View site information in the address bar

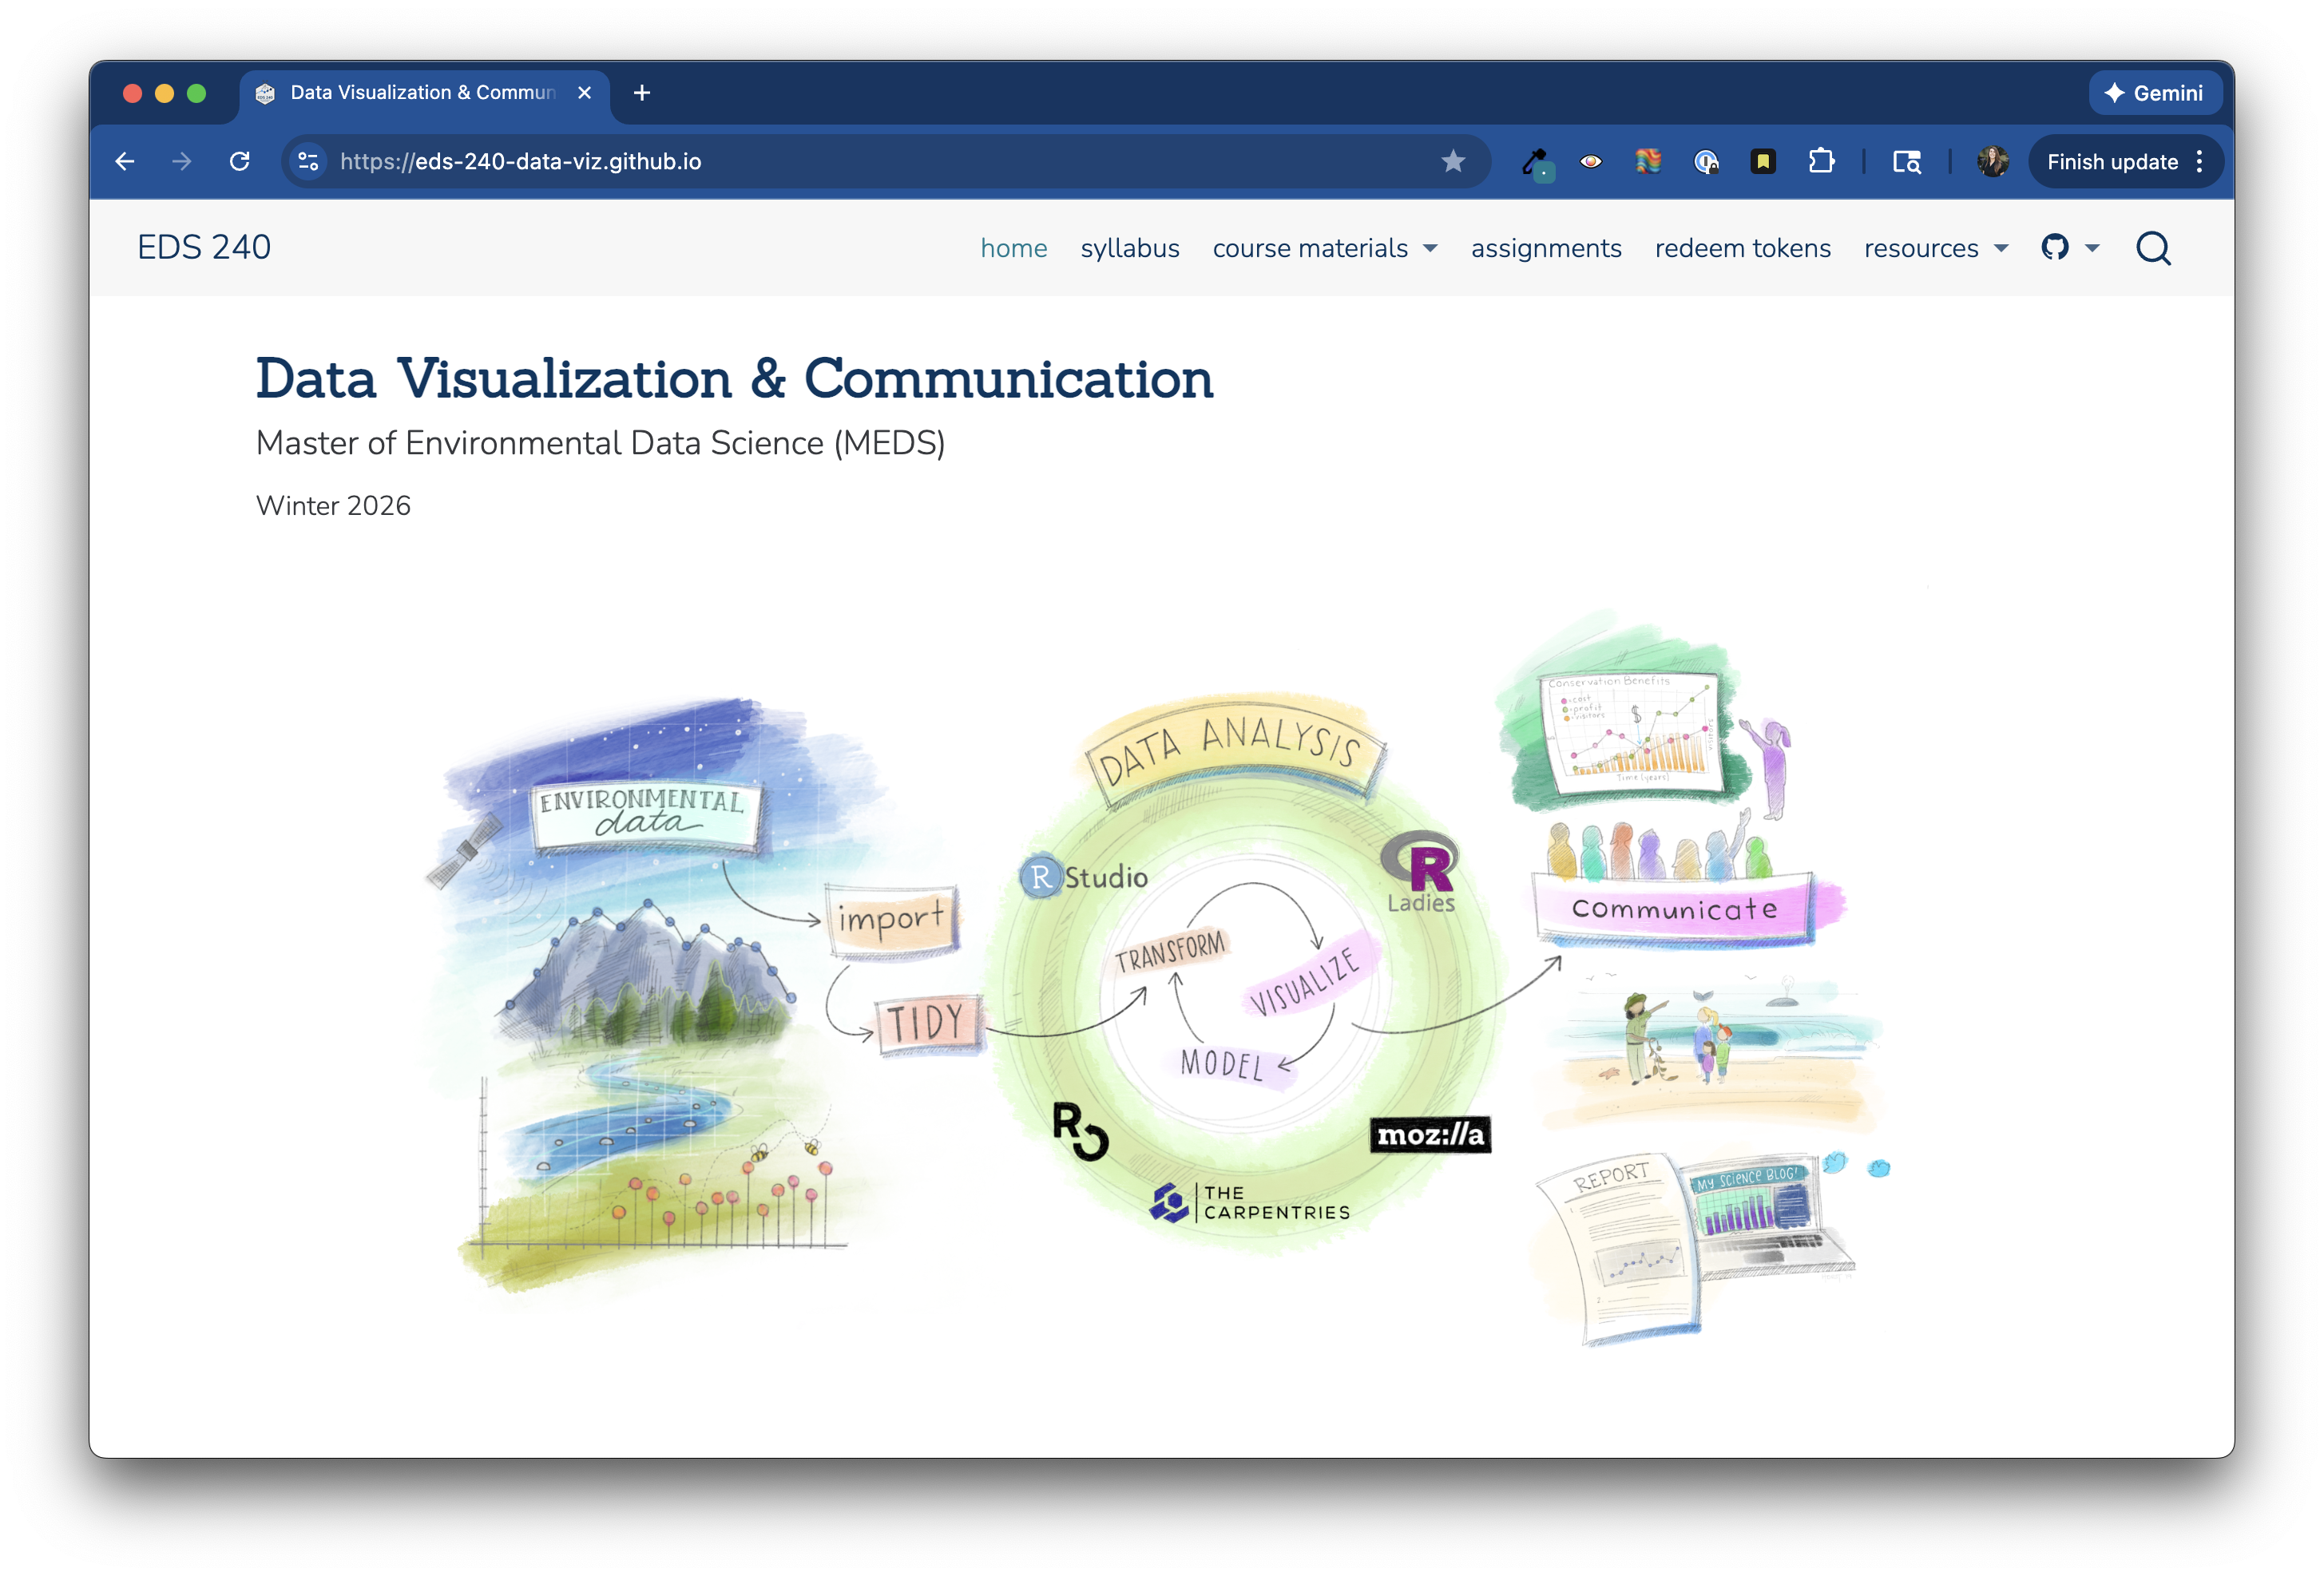309,161
